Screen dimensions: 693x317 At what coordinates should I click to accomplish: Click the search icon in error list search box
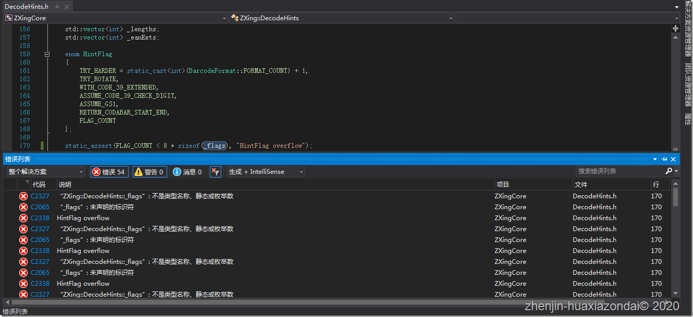(669, 171)
